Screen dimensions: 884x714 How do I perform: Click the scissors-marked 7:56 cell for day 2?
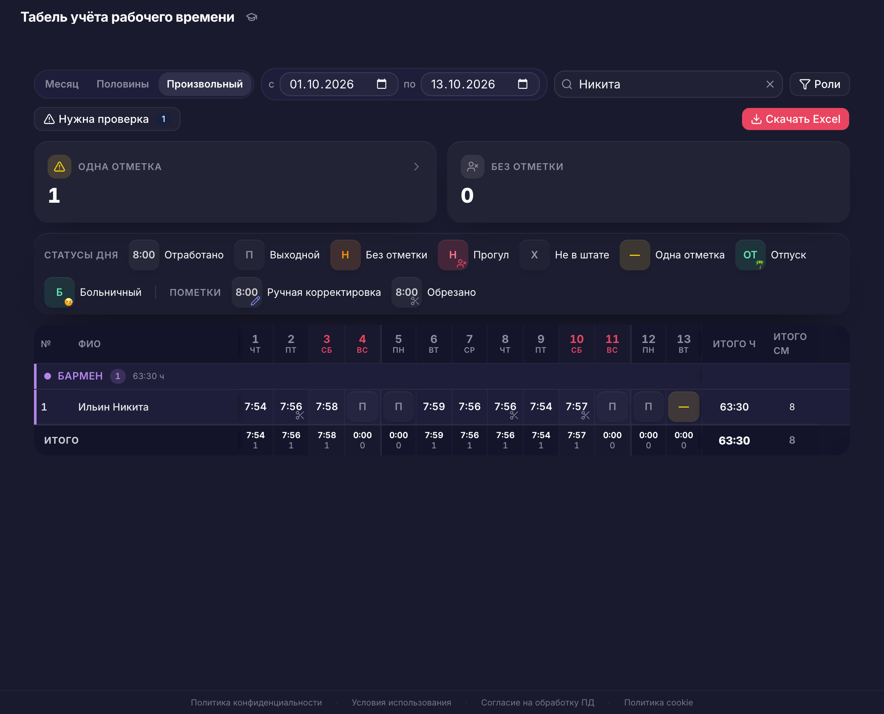(x=291, y=407)
